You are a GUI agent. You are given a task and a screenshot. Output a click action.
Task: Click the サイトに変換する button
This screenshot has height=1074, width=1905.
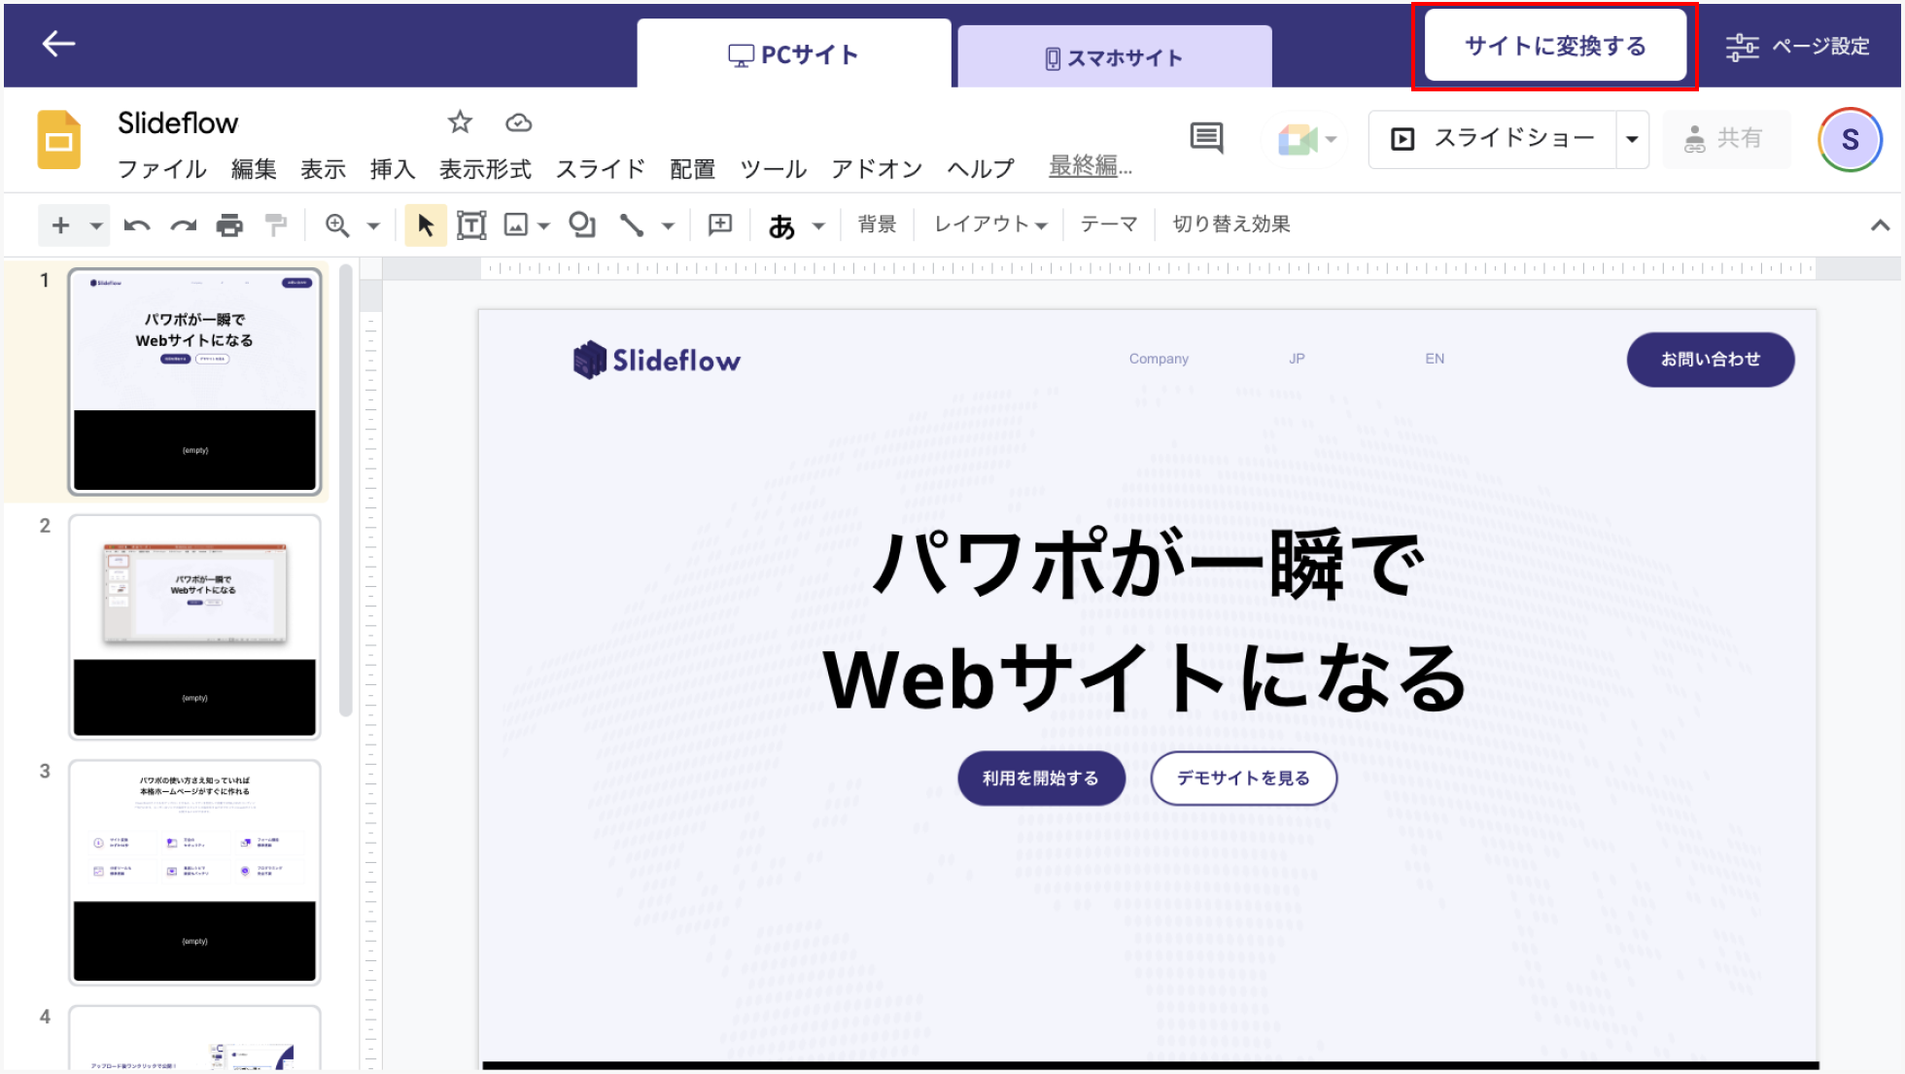point(1554,46)
